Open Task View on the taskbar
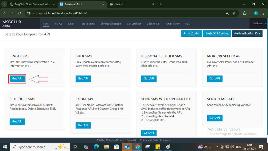Image resolution: width=268 pixels, height=151 pixels. tap(75, 147)
